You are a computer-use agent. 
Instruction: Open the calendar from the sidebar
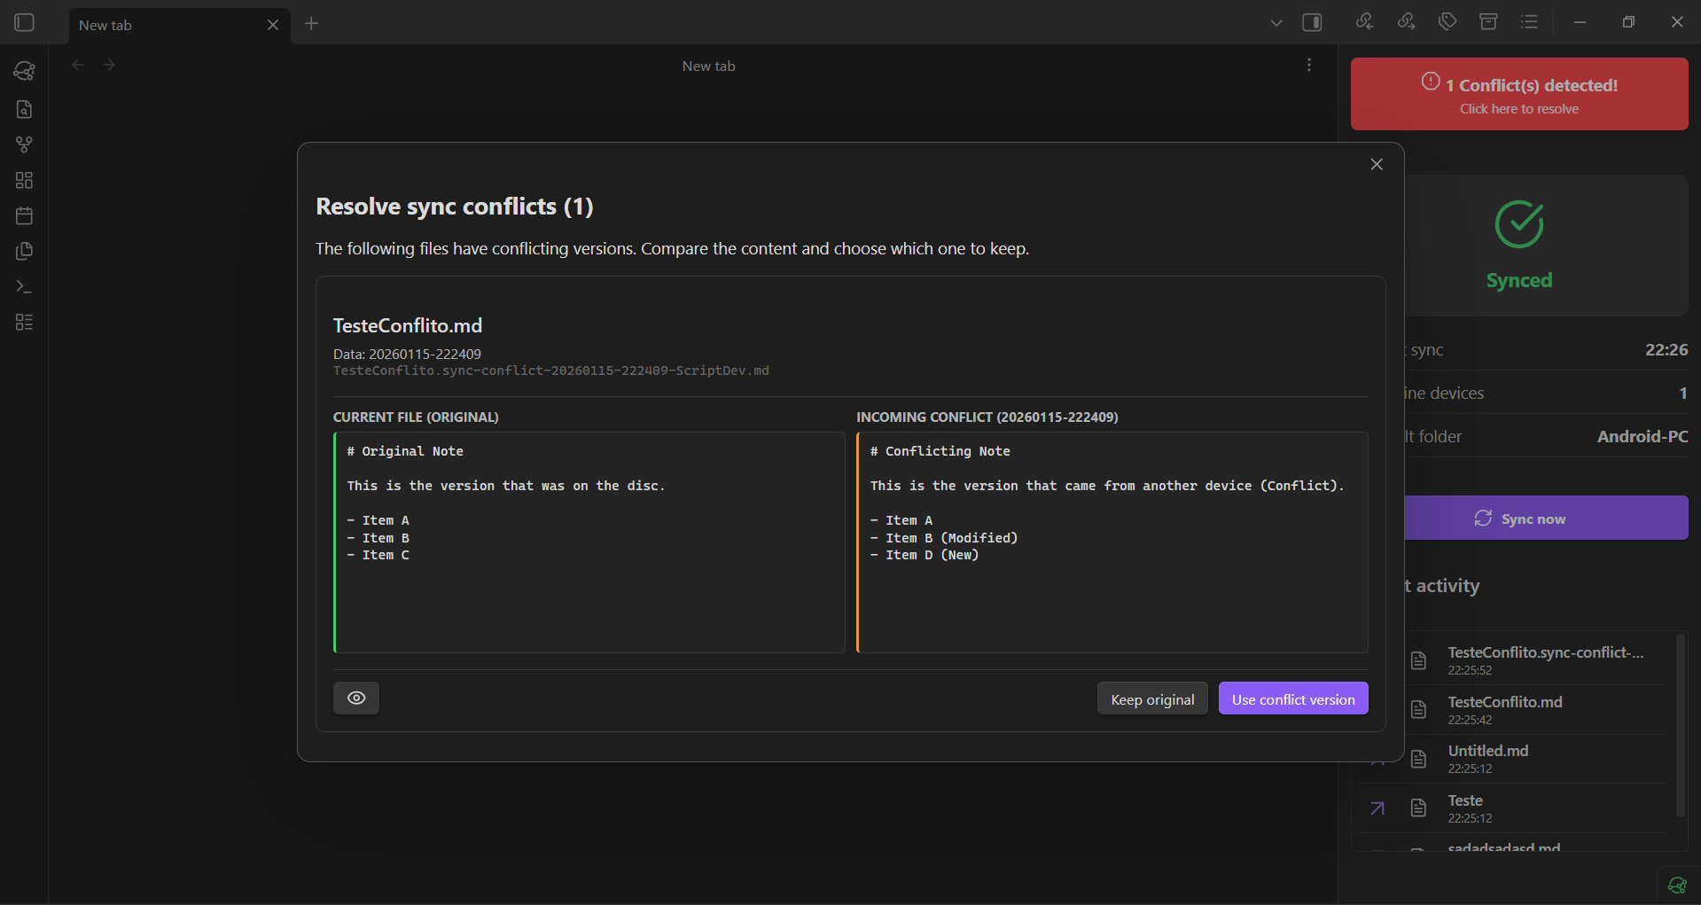[x=24, y=215]
